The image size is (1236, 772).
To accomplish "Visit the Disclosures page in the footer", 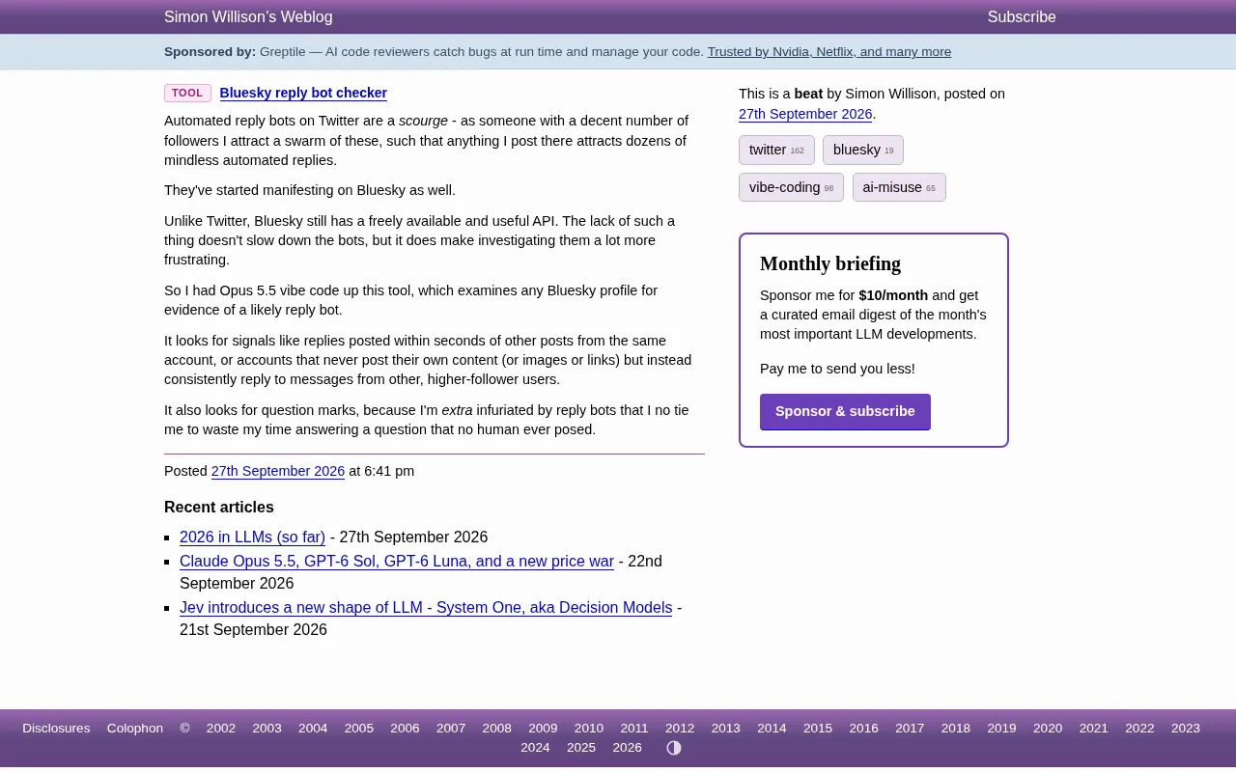I will pyautogui.click(x=56, y=729).
